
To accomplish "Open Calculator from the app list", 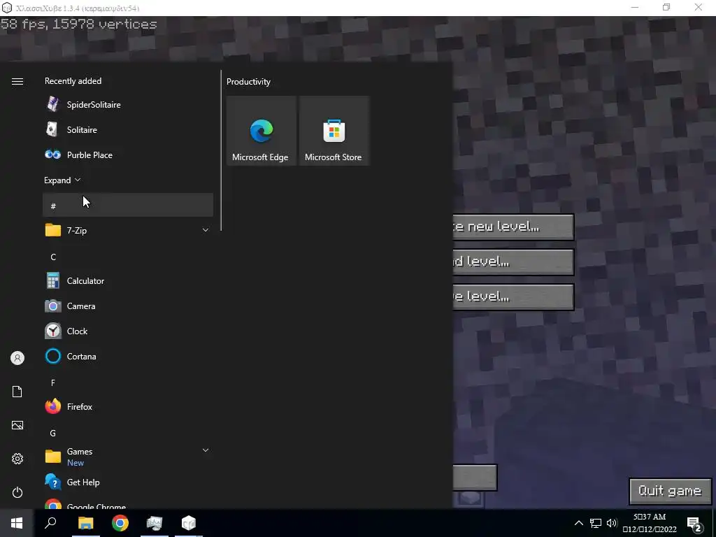I will (x=128, y=281).
